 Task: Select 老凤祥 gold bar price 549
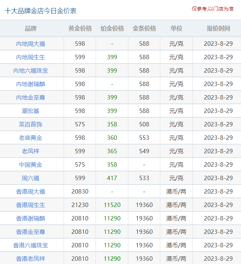[x=144, y=151]
